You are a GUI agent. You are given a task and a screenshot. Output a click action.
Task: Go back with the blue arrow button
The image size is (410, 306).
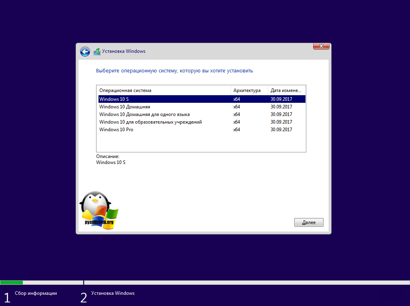click(85, 52)
